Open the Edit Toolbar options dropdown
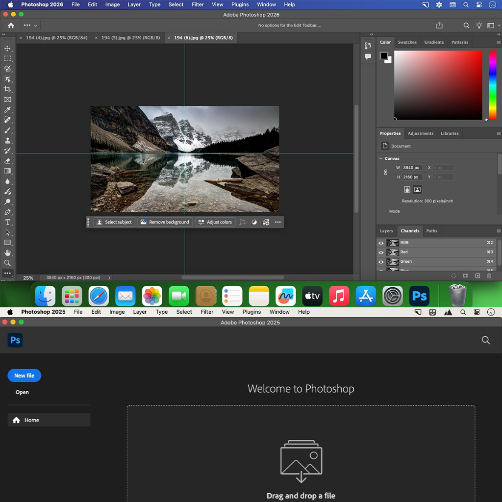This screenshot has width=502, height=502. pyautogui.click(x=30, y=25)
